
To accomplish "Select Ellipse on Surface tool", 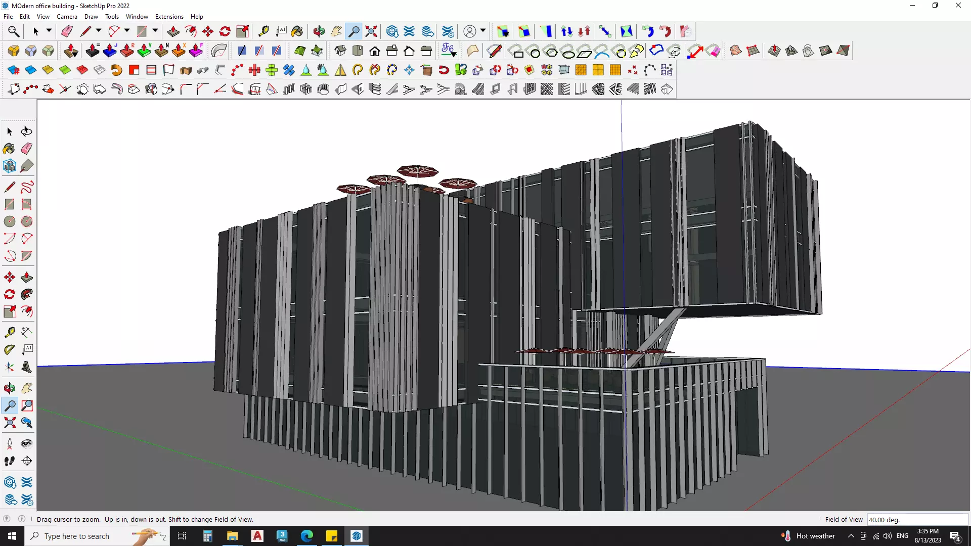I will click(x=568, y=51).
